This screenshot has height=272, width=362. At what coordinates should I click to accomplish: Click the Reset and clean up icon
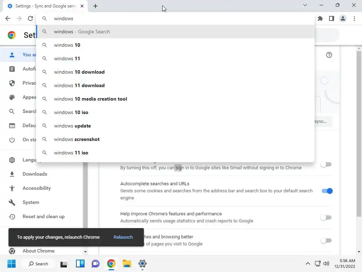(x=12, y=217)
